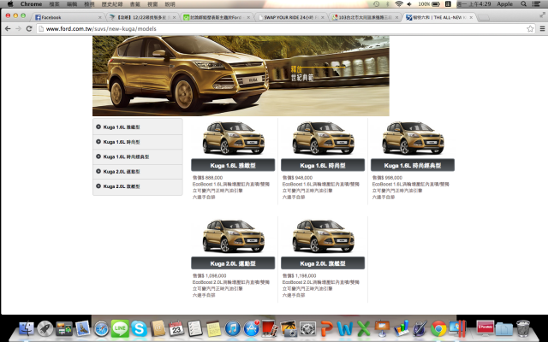Click arrow bullet beside sidebar Kuga 2.0L 旗艦型
548x342 pixels.
[x=98, y=186]
